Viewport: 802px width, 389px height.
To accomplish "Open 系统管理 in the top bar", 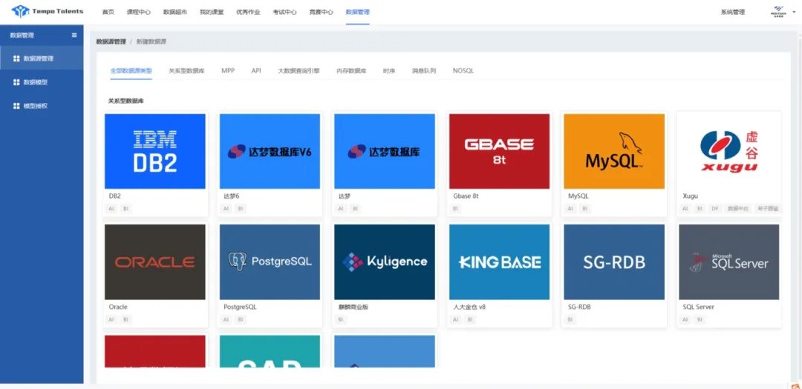I will click(732, 13).
